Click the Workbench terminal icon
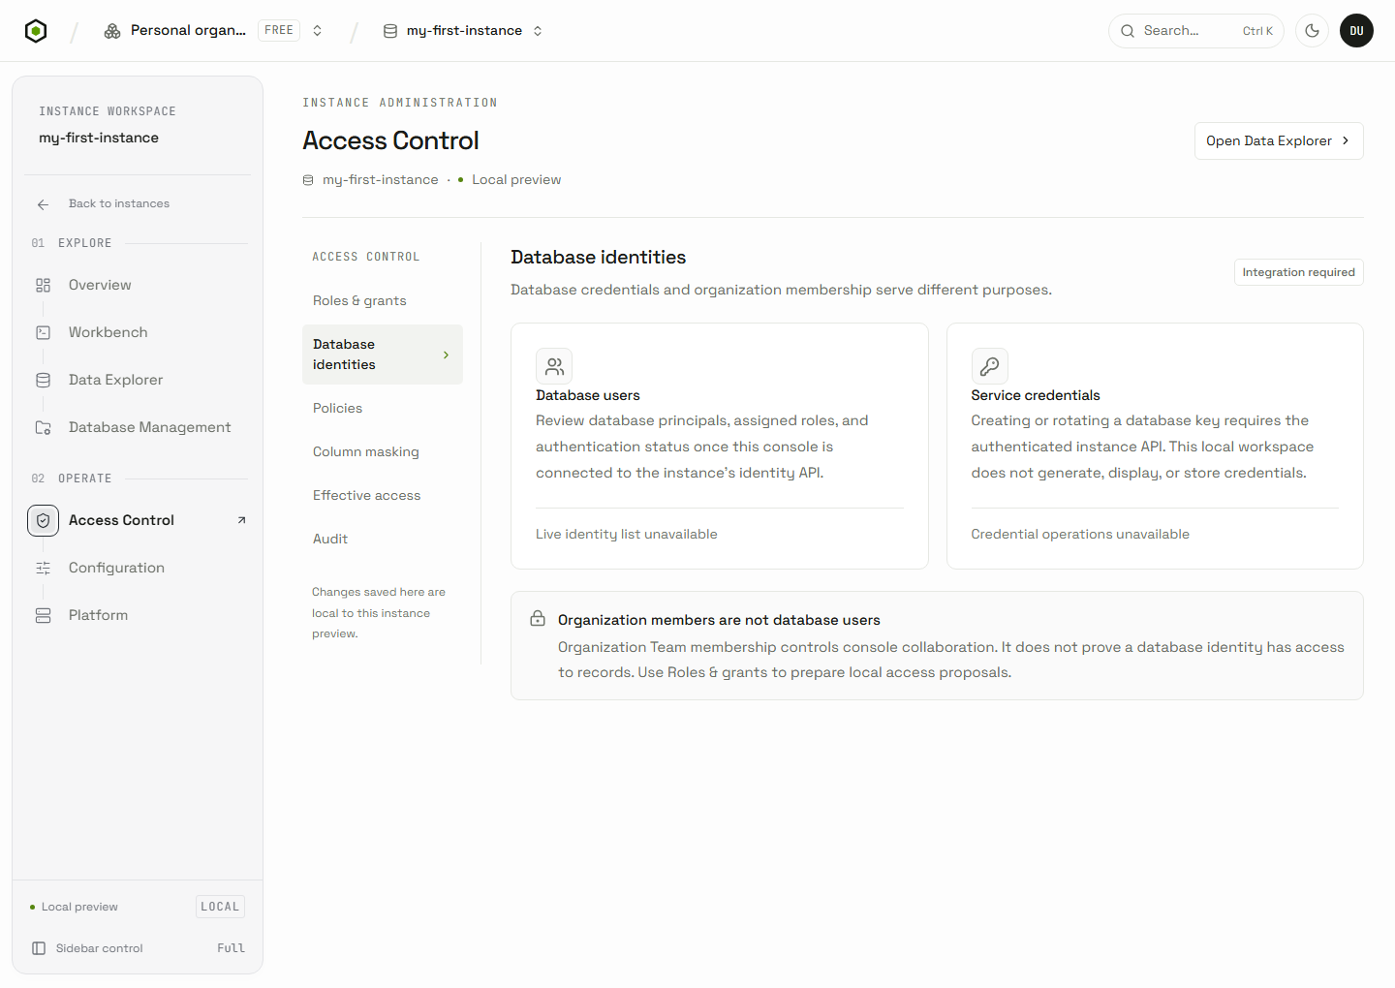Image resolution: width=1395 pixels, height=988 pixels. click(43, 332)
